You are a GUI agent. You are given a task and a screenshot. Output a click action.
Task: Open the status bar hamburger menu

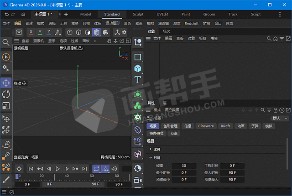pyautogui.click(x=4, y=192)
